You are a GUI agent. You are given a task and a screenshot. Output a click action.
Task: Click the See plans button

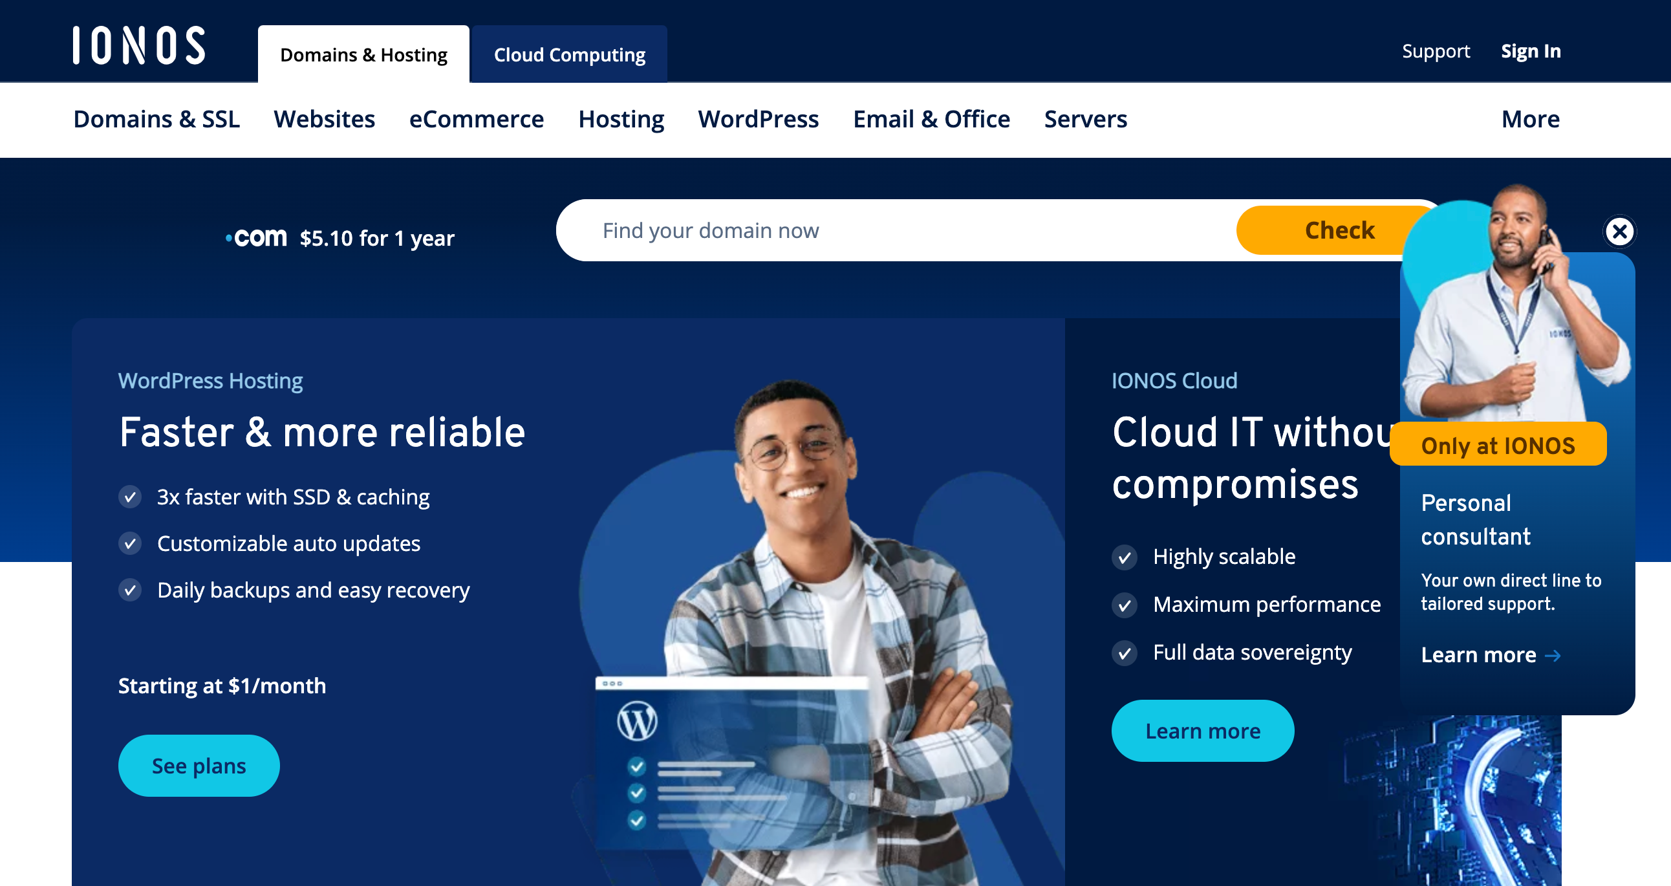click(199, 766)
